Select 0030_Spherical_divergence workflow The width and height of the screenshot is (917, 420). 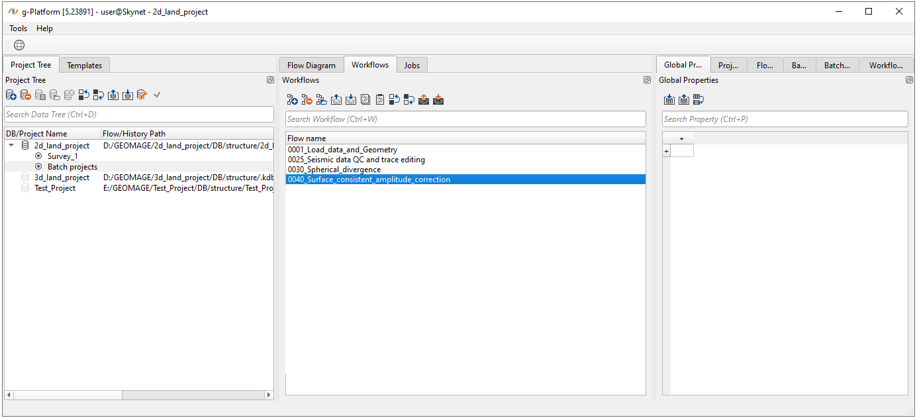(334, 170)
